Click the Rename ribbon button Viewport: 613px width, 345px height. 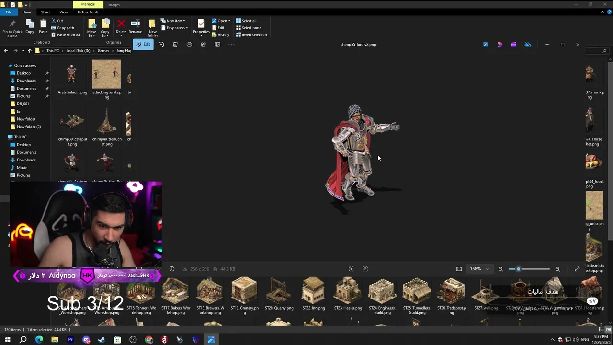(135, 26)
